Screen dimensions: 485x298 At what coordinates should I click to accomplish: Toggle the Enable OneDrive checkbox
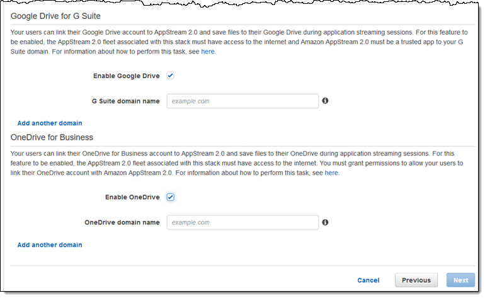(x=170, y=197)
